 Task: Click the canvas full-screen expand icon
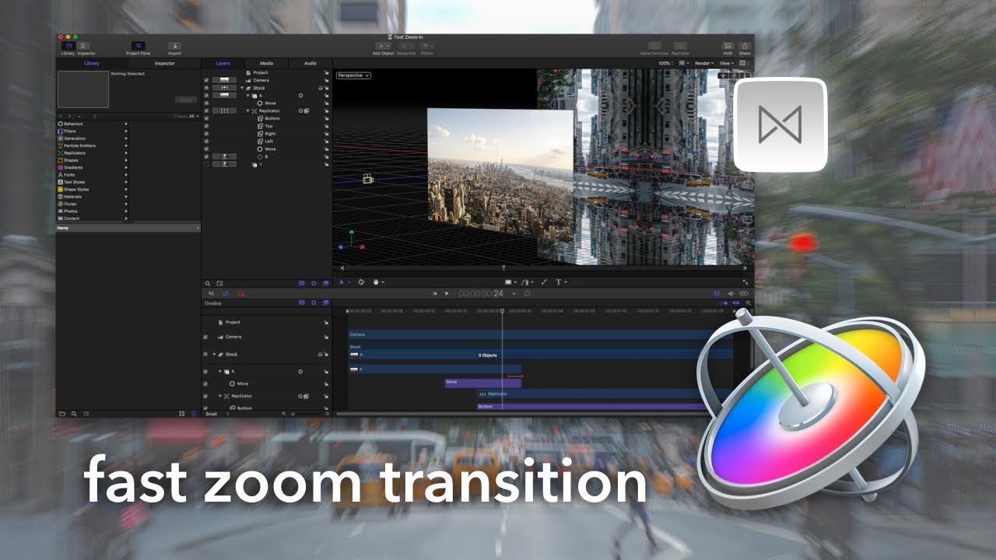[745, 282]
